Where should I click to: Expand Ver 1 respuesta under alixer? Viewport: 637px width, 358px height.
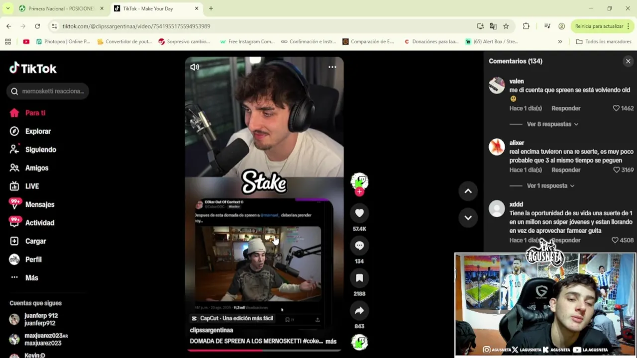pyautogui.click(x=550, y=185)
